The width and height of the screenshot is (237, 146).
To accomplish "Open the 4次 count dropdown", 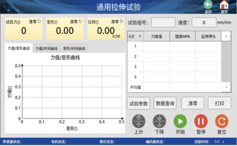I will [x=136, y=36].
